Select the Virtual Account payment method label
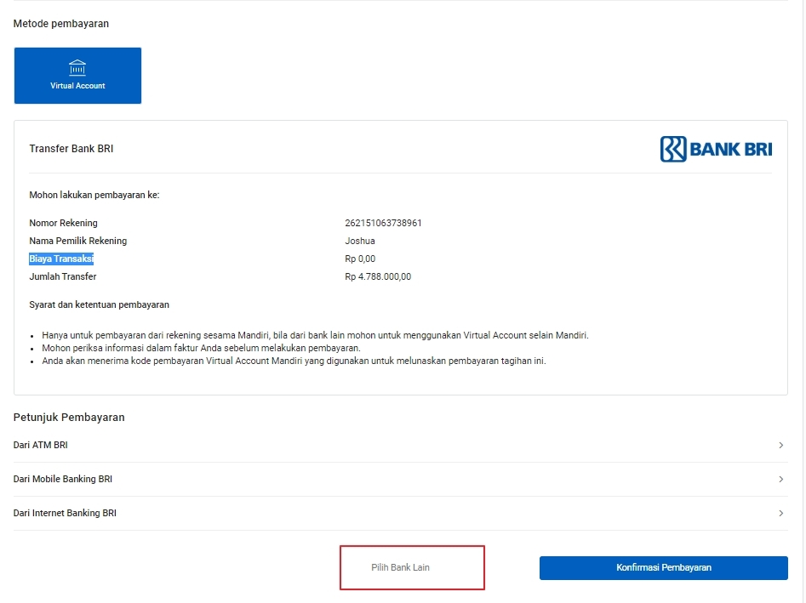This screenshot has width=806, height=603. click(77, 86)
